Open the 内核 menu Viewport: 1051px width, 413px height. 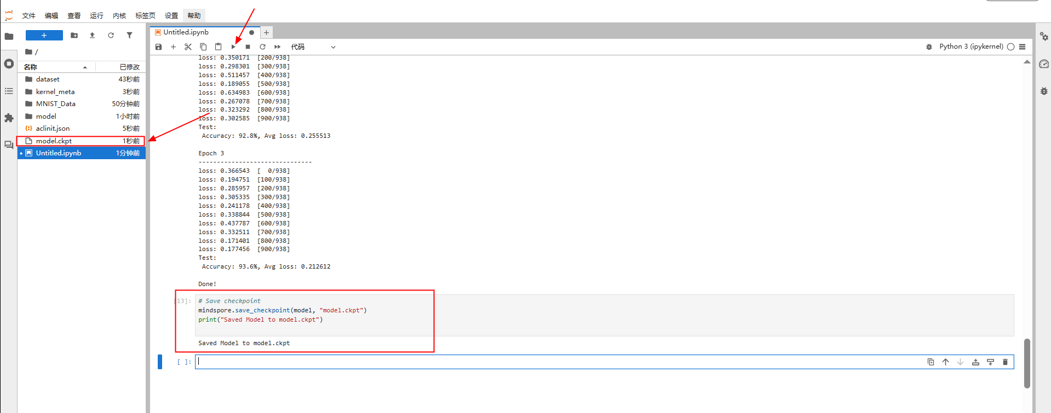coord(119,16)
